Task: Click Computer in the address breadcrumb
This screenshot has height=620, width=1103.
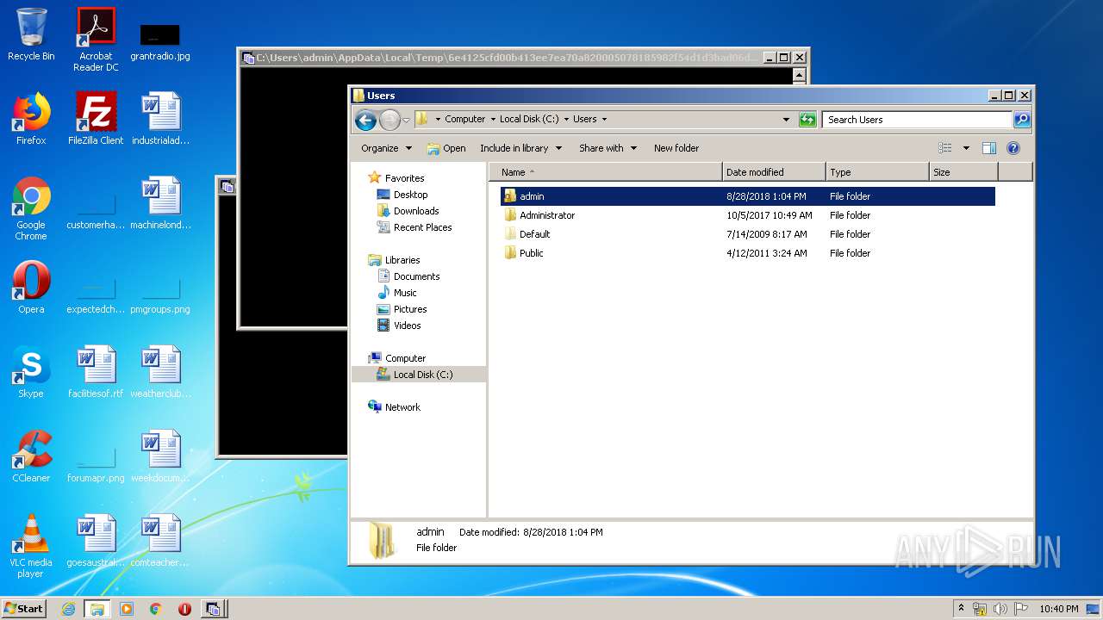Action: 464,119
